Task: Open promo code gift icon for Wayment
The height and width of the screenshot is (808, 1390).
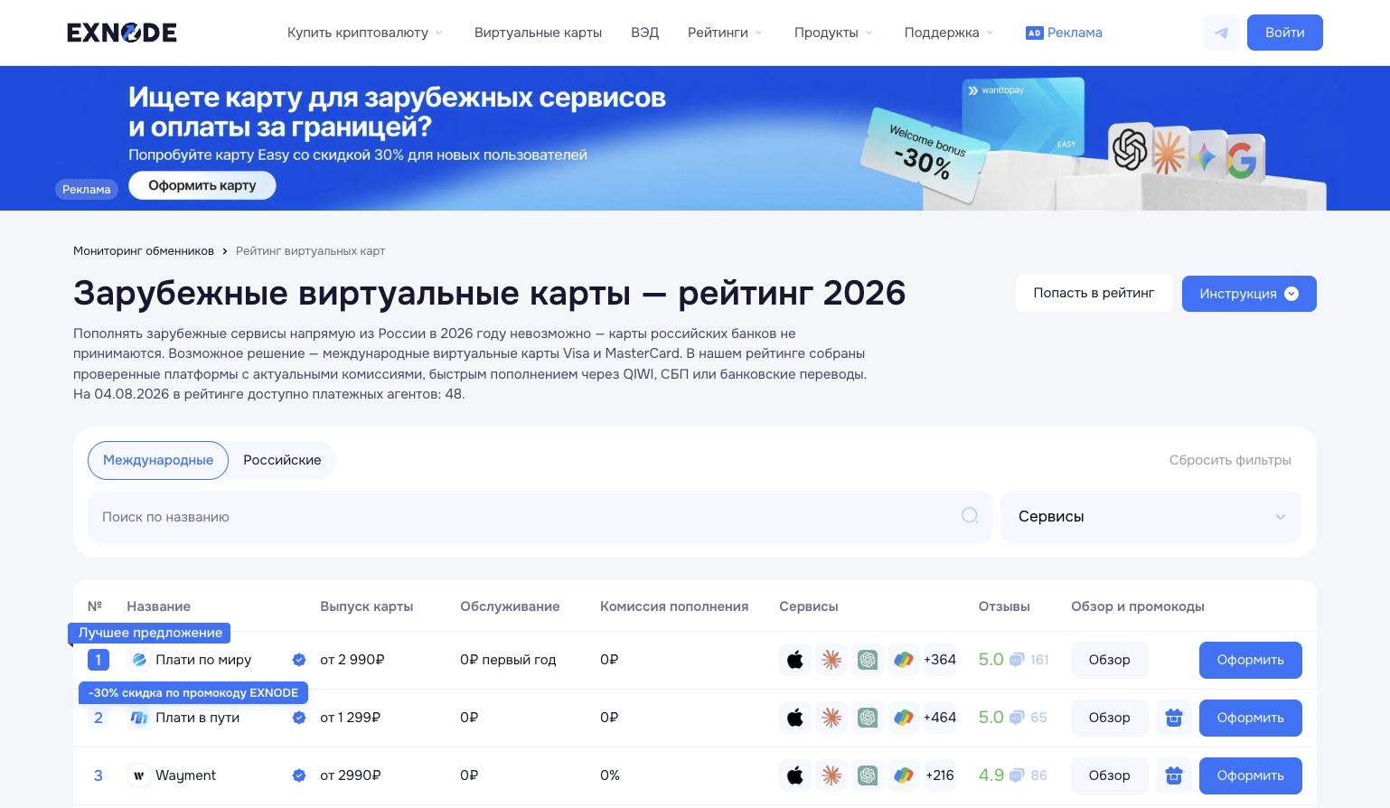Action: tap(1174, 775)
